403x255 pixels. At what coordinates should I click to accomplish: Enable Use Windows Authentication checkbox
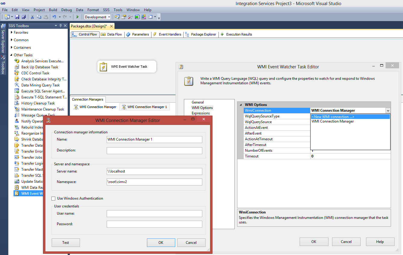(53, 198)
